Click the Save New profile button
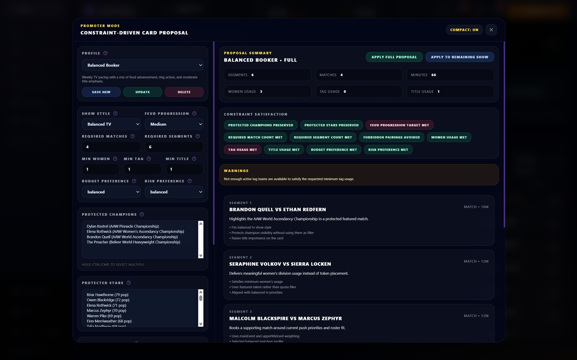Viewport: 577px width, 360px height. (101, 92)
